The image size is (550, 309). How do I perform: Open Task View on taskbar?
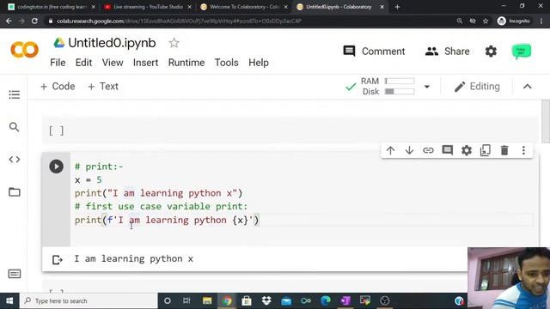click(186, 301)
